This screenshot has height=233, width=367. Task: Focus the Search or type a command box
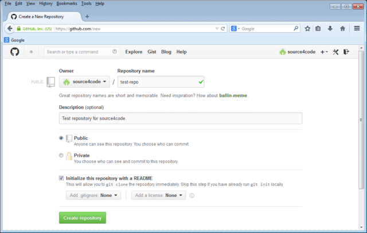tap(82, 52)
